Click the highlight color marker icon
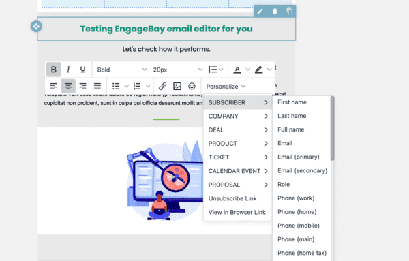The width and height of the screenshot is (409, 261). (x=258, y=70)
